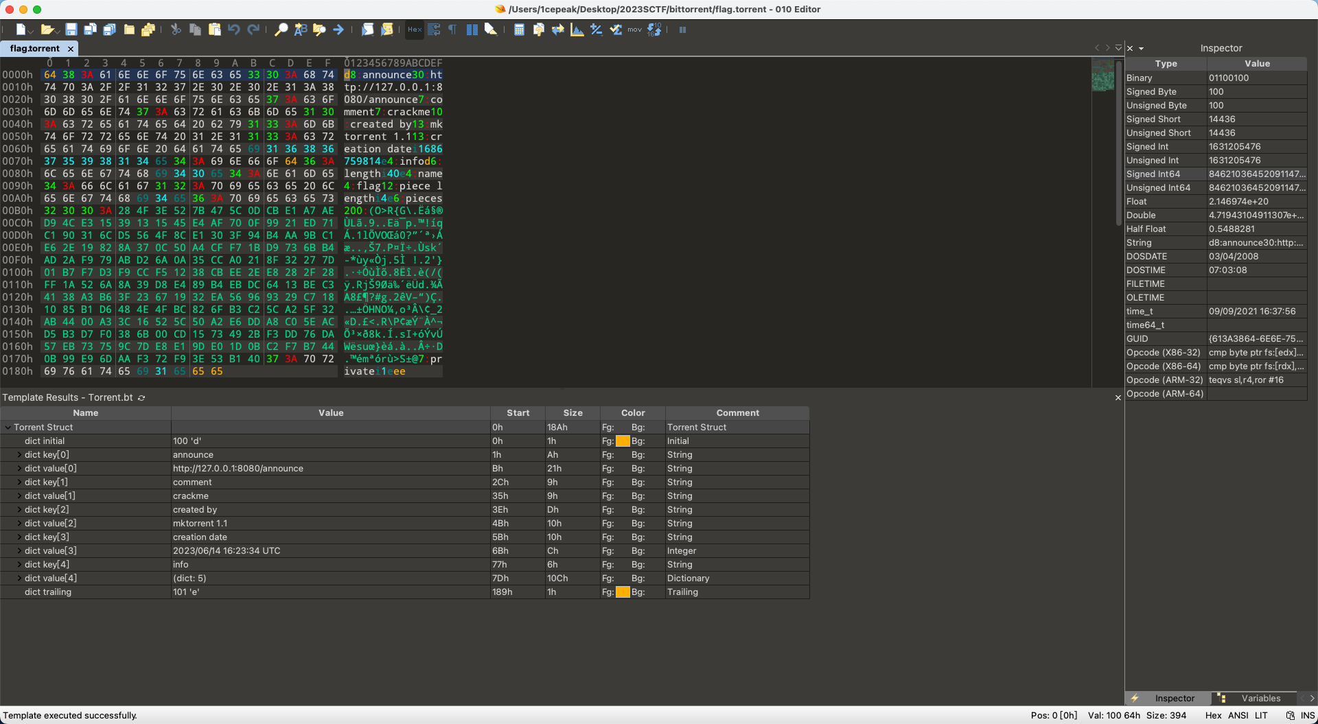
Task: Open the number base converter icon
Action: coord(654,30)
